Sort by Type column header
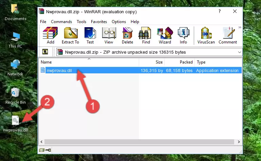Image resolution: width=261 pixels, height=161 pixels. coord(218,62)
